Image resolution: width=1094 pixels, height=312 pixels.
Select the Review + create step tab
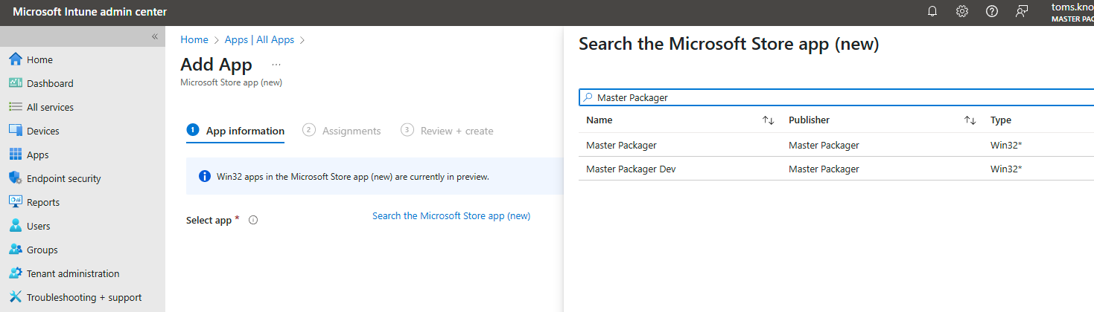(447, 131)
